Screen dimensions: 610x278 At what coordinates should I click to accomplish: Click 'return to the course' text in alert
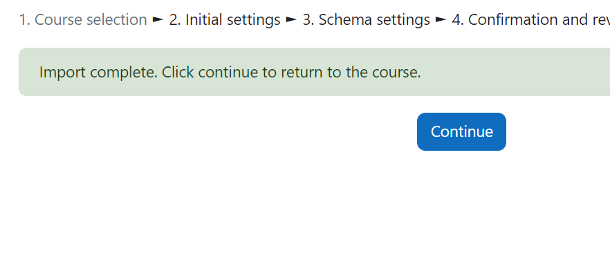point(351,73)
